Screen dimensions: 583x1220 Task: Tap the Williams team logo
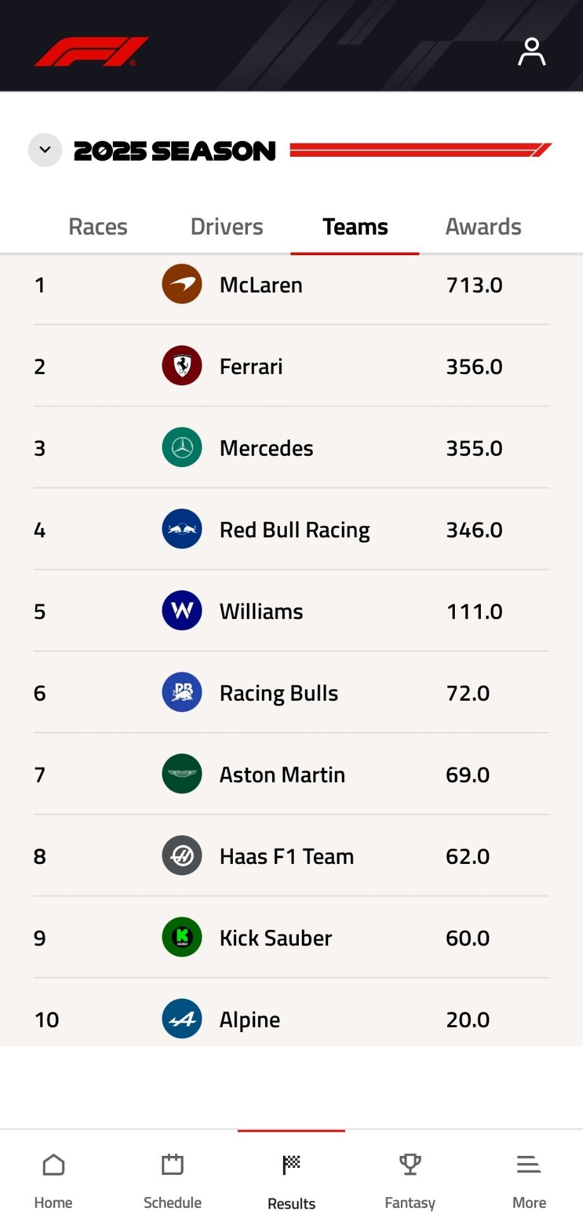coord(182,611)
